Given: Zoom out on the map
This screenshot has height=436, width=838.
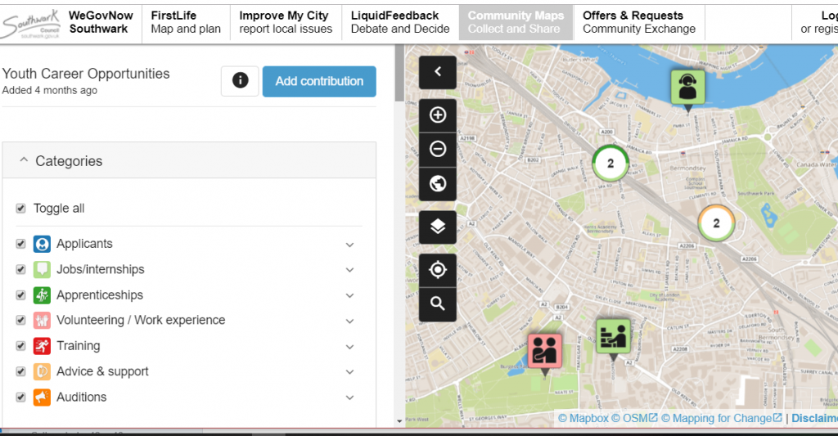Looking at the screenshot, I should [x=438, y=149].
